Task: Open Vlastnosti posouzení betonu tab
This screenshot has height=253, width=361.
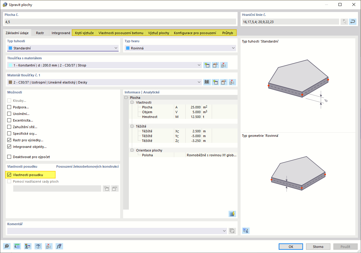Action: pyautogui.click(x=121, y=33)
